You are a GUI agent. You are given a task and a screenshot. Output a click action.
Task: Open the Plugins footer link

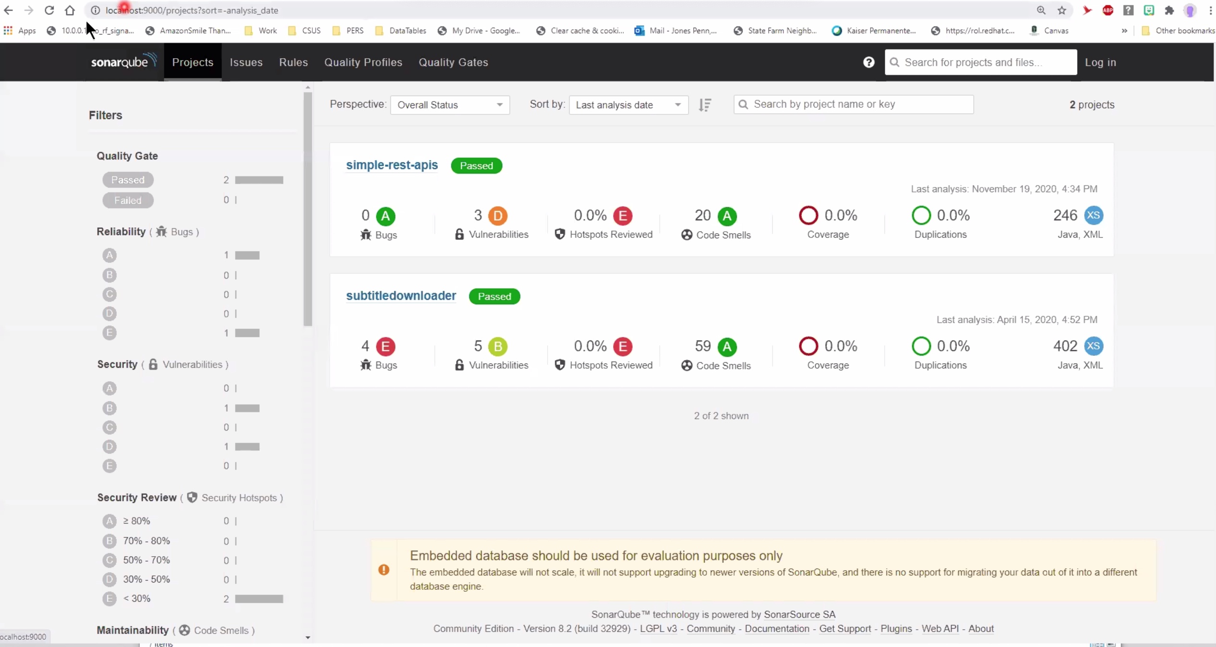pyautogui.click(x=896, y=628)
